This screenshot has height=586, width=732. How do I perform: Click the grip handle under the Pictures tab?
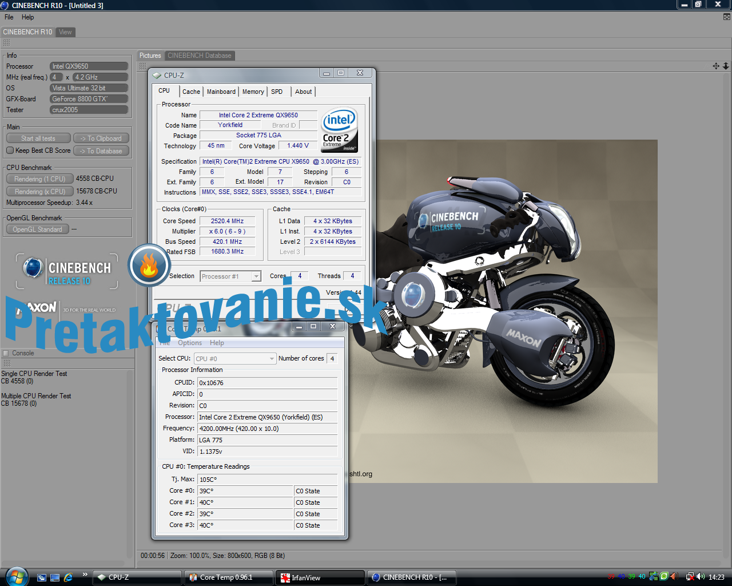click(x=142, y=66)
